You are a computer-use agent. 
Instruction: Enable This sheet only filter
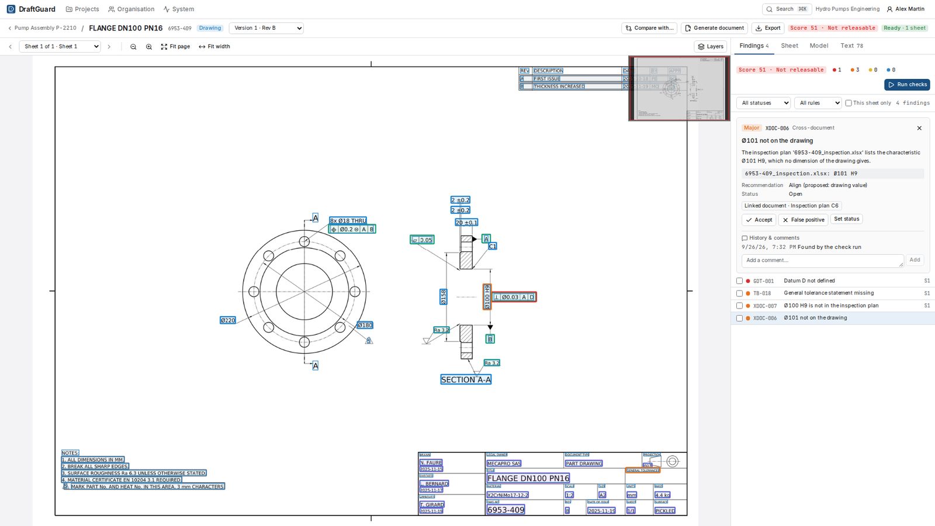[849, 103]
